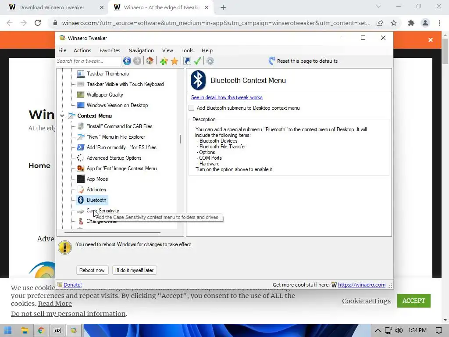
Task: Open the https://winaero.com link
Action: pyautogui.click(x=362, y=285)
